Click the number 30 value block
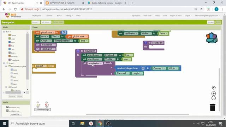Image resolution: width=226 pixels, height=127 pixels. coord(64,32)
